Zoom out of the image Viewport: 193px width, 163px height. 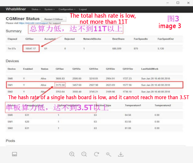point(84,154)
